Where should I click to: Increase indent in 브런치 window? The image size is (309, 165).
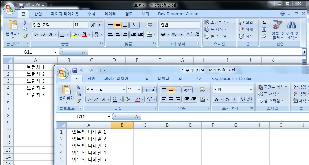click(140, 35)
